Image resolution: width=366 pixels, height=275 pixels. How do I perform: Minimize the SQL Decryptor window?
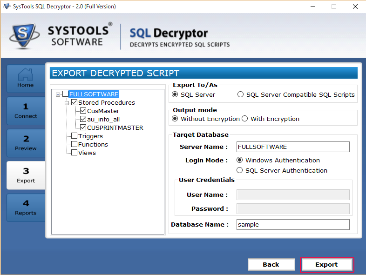[313, 7]
